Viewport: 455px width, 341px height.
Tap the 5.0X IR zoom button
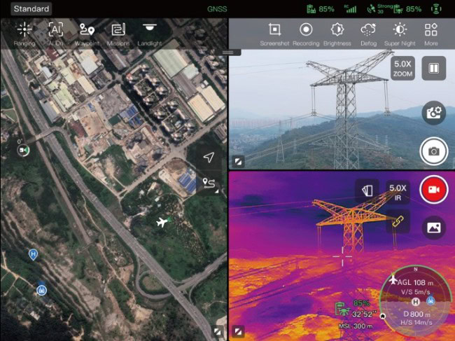(x=398, y=192)
